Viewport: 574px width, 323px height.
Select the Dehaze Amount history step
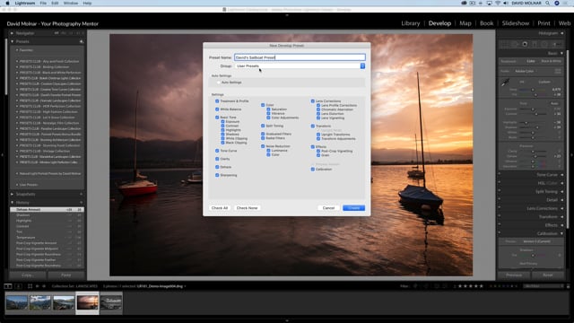point(48,209)
